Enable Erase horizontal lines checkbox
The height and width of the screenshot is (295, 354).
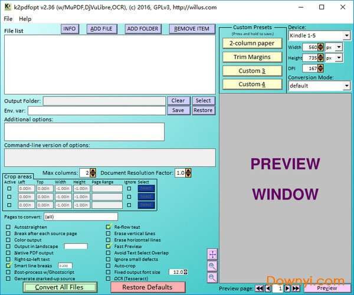point(109,240)
